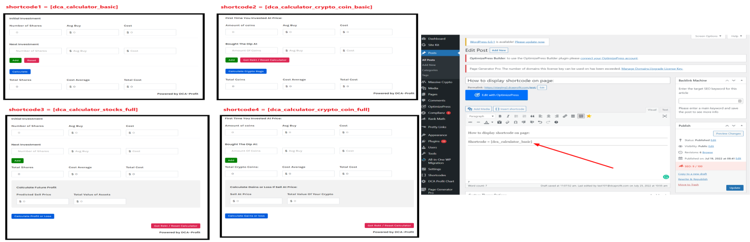Collapse the Backlink Machine panel toggle triangle
Screen dimensions: 750x242
pyautogui.click(x=742, y=80)
